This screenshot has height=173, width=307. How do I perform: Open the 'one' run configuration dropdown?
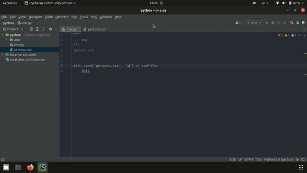click(x=254, y=23)
